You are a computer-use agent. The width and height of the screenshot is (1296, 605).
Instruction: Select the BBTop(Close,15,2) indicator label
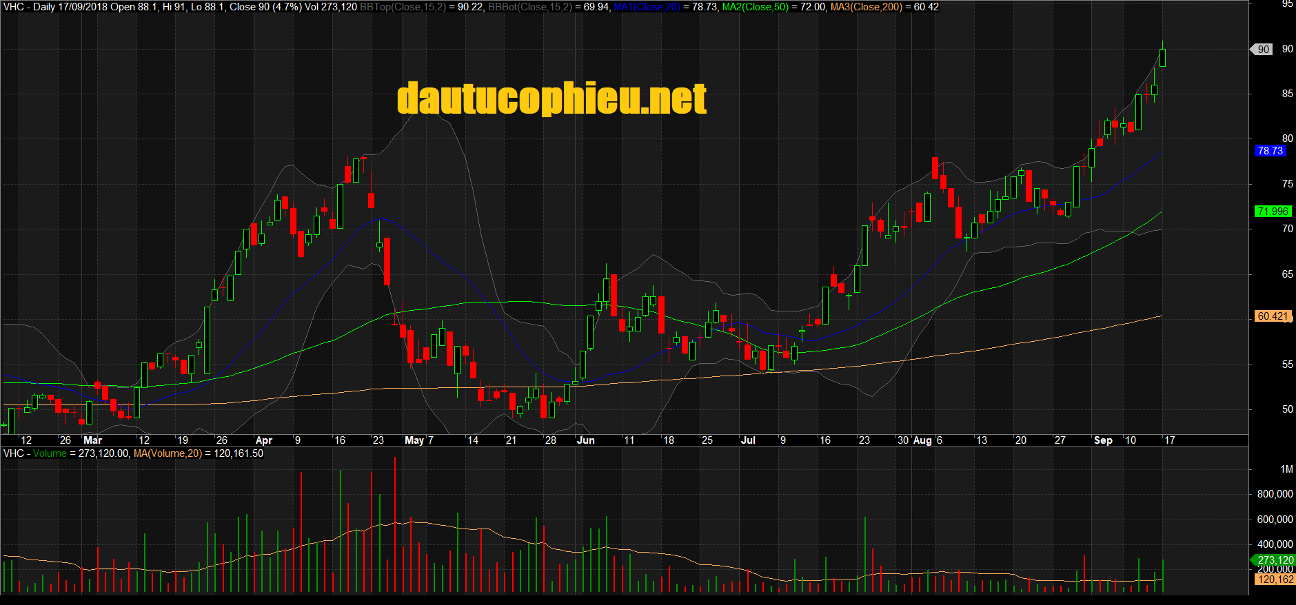[x=403, y=7]
